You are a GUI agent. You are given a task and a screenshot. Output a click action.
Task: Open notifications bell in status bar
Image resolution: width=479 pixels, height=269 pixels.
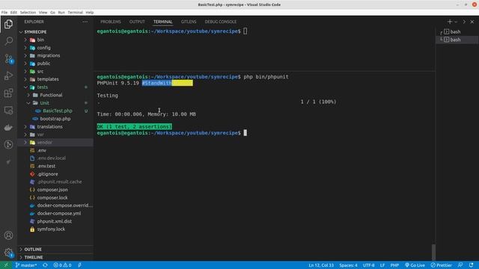[x=471, y=265]
